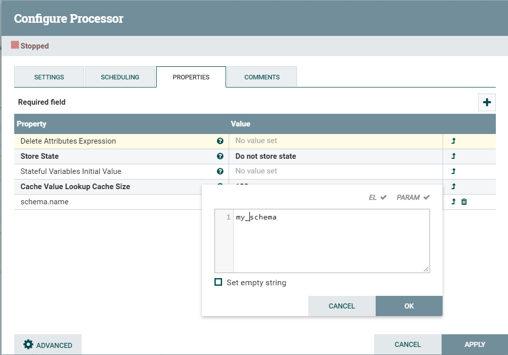The height and width of the screenshot is (355, 508).
Task: Click arrow icon in Store State row
Action: 453,156
